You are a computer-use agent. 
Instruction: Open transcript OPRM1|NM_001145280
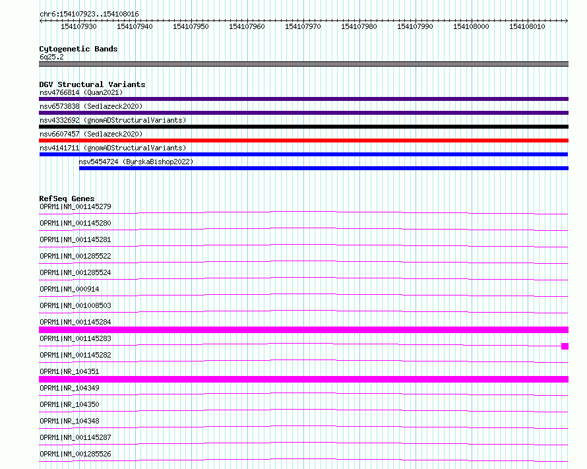[75, 223]
